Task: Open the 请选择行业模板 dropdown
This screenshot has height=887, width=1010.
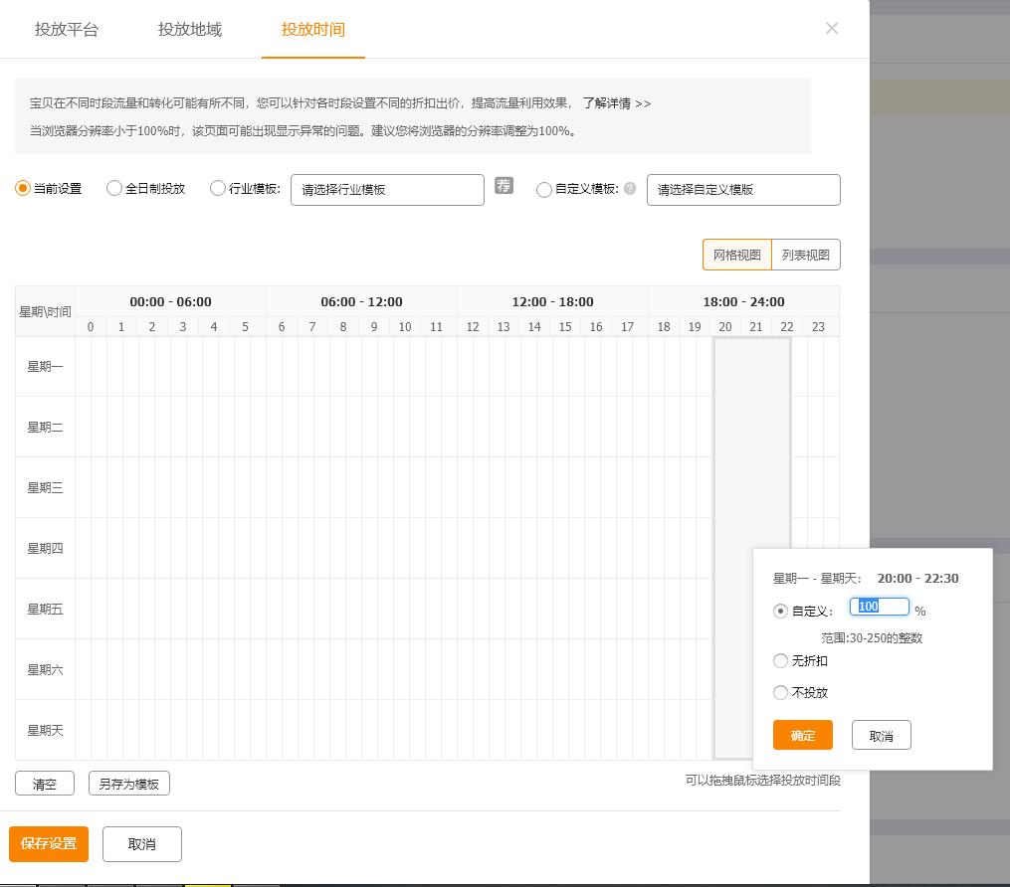Action: pyautogui.click(x=387, y=190)
